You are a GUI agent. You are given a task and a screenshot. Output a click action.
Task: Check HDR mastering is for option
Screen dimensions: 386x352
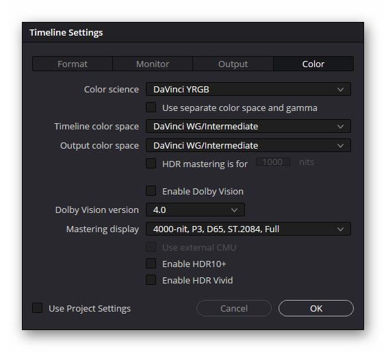tap(151, 163)
